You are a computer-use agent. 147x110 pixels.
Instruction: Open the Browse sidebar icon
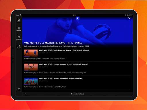[x=19, y=29]
